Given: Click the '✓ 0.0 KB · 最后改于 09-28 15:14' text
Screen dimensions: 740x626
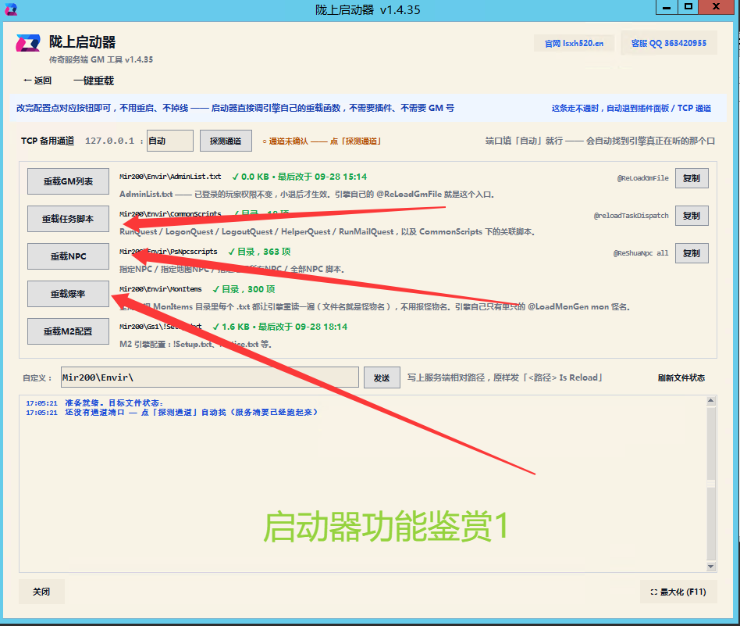Looking at the screenshot, I should [x=299, y=177].
